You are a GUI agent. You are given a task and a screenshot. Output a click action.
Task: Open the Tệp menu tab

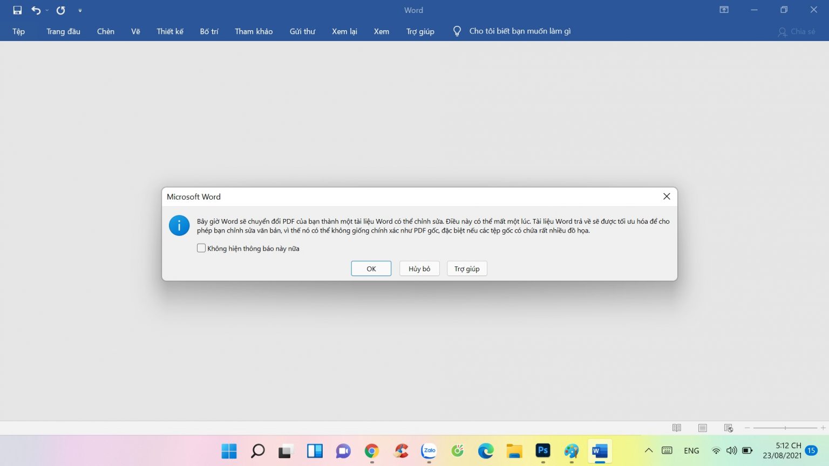19,31
